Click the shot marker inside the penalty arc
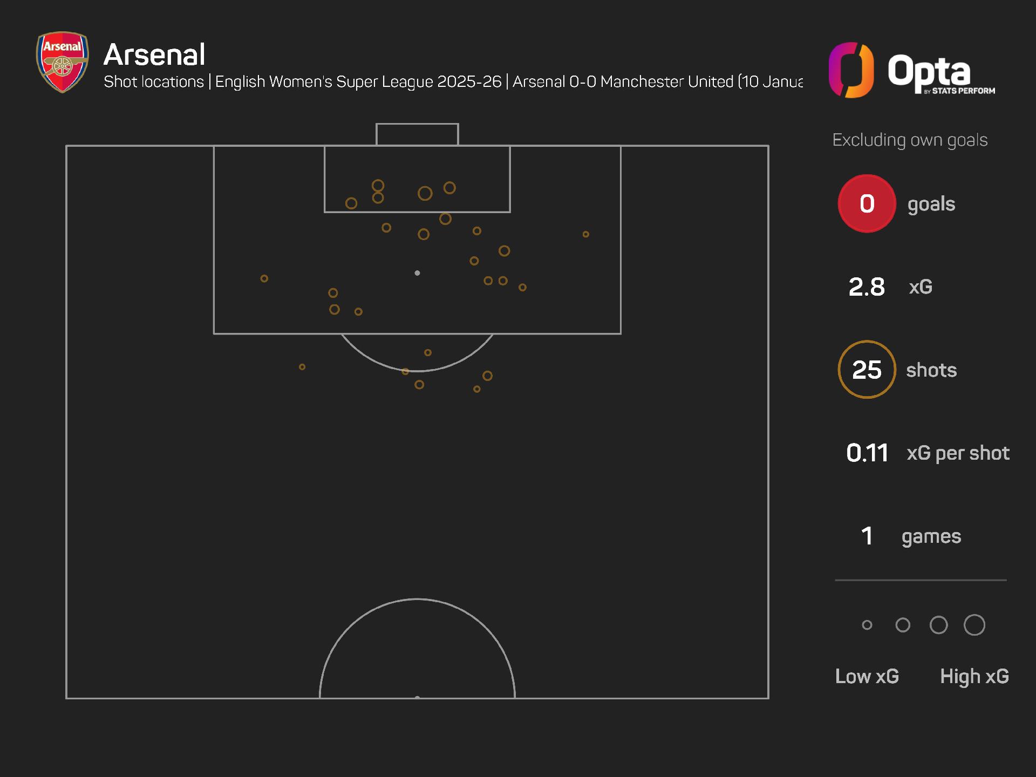 428,352
